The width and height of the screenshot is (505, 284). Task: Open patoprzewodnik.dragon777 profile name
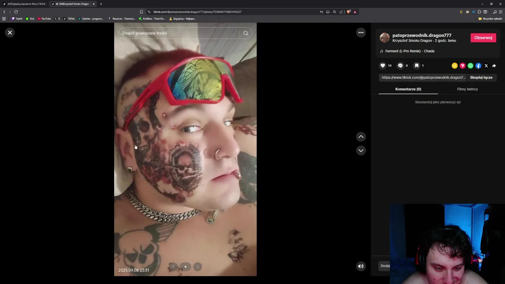coord(422,35)
